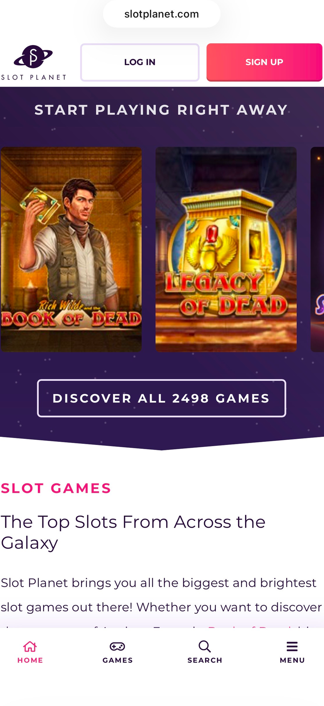This screenshot has height=706, width=324.
Task: Click the Slot Planet logo
Action: (33, 62)
